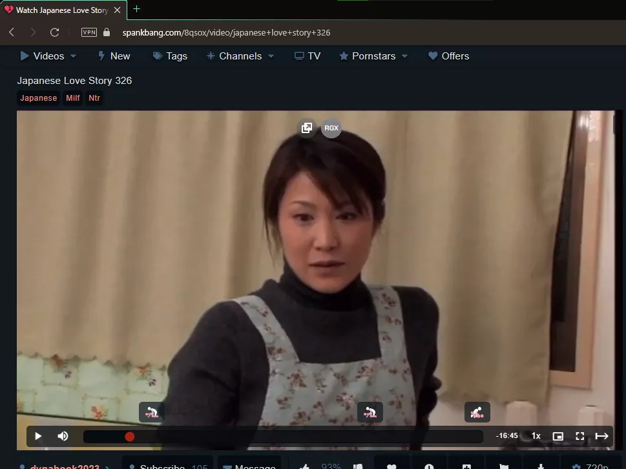
Task: Open the Tags page
Action: 170,56
